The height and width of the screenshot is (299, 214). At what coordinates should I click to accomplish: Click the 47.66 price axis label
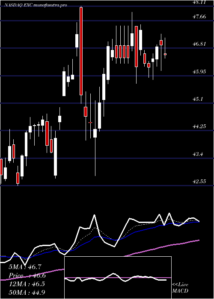pos(199,17)
